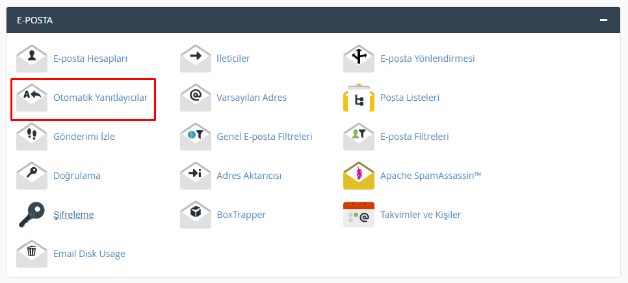Click the Otomatik Yanıtlayıcılar reply icon
The image size is (628, 283).
click(x=32, y=98)
